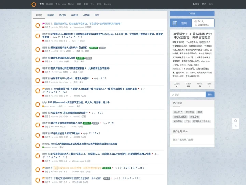
Task: Open the 红包 node tag
Action: [188, 121]
